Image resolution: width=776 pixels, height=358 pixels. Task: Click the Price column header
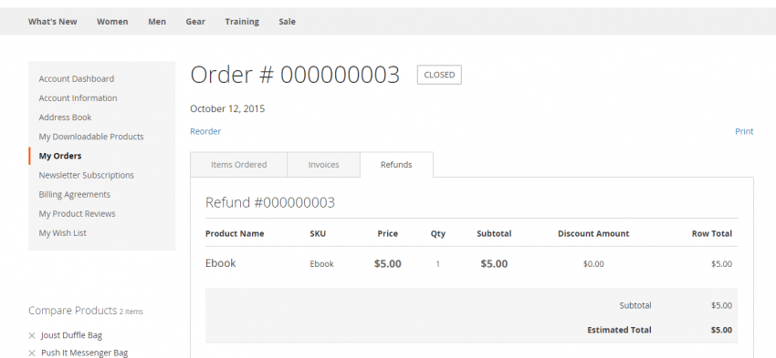click(387, 233)
